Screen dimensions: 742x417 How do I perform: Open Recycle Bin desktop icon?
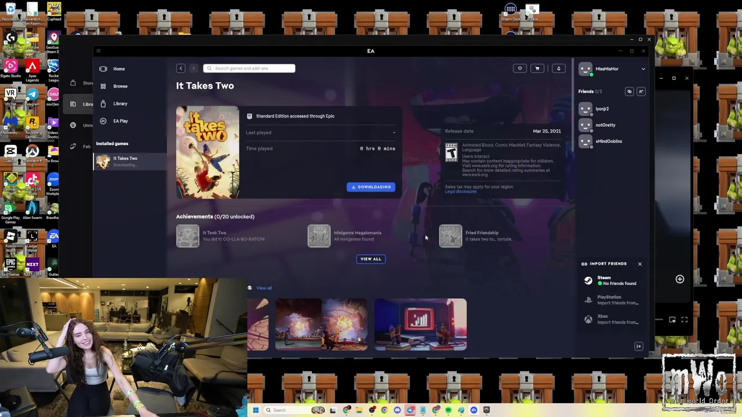click(x=10, y=12)
